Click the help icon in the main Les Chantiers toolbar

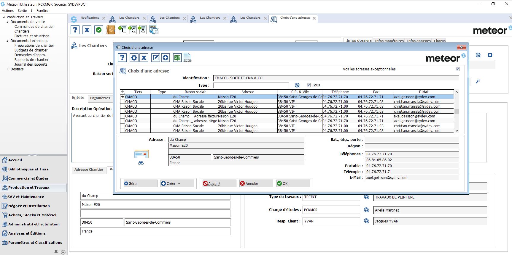(x=75, y=30)
